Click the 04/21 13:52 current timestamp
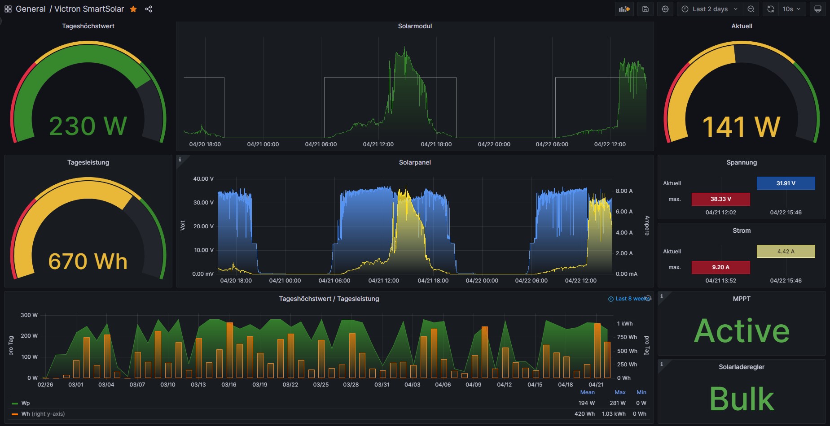The image size is (830, 426). coord(720,281)
